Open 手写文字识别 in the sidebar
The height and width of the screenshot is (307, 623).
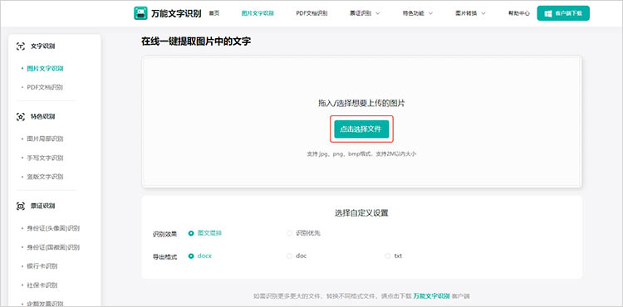(x=45, y=158)
